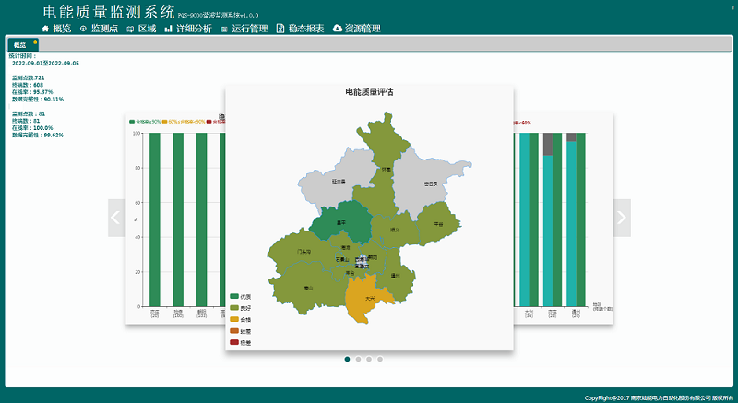
Task: Select the green 昌平 district on the map
Action: 339,225
